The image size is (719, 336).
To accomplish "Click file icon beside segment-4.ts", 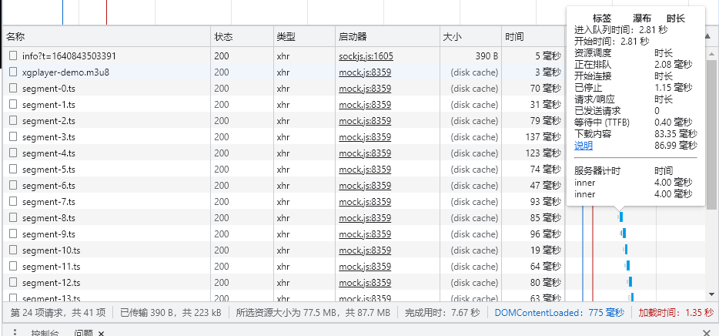I will [x=13, y=153].
